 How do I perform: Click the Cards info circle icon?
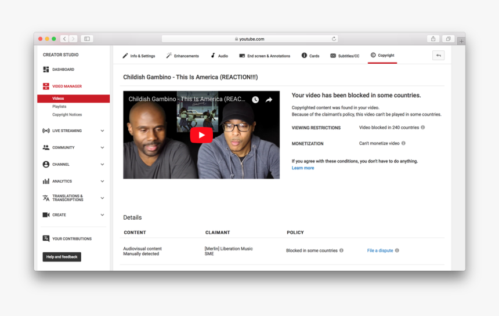coord(304,55)
